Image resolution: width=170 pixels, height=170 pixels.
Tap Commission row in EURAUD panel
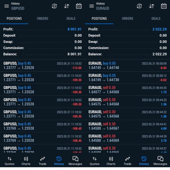(128, 48)
